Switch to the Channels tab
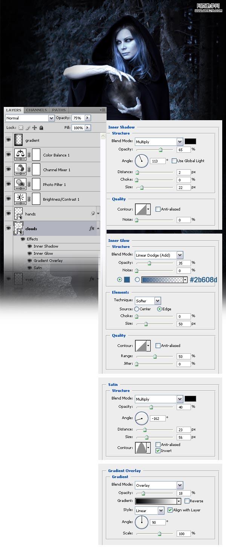226x548 pixels. click(37, 110)
